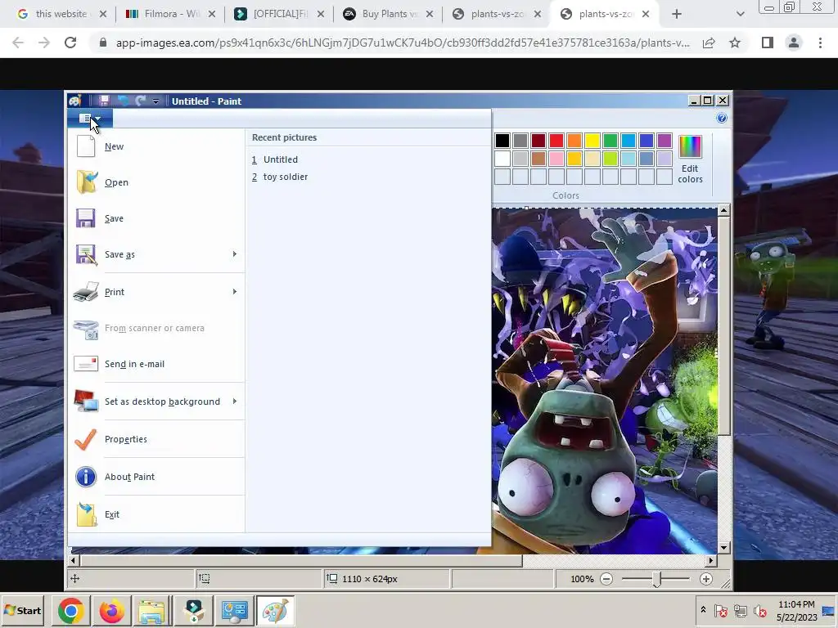Viewport: 838px width, 628px height.
Task: Click the Exit icon
Action: (87, 514)
